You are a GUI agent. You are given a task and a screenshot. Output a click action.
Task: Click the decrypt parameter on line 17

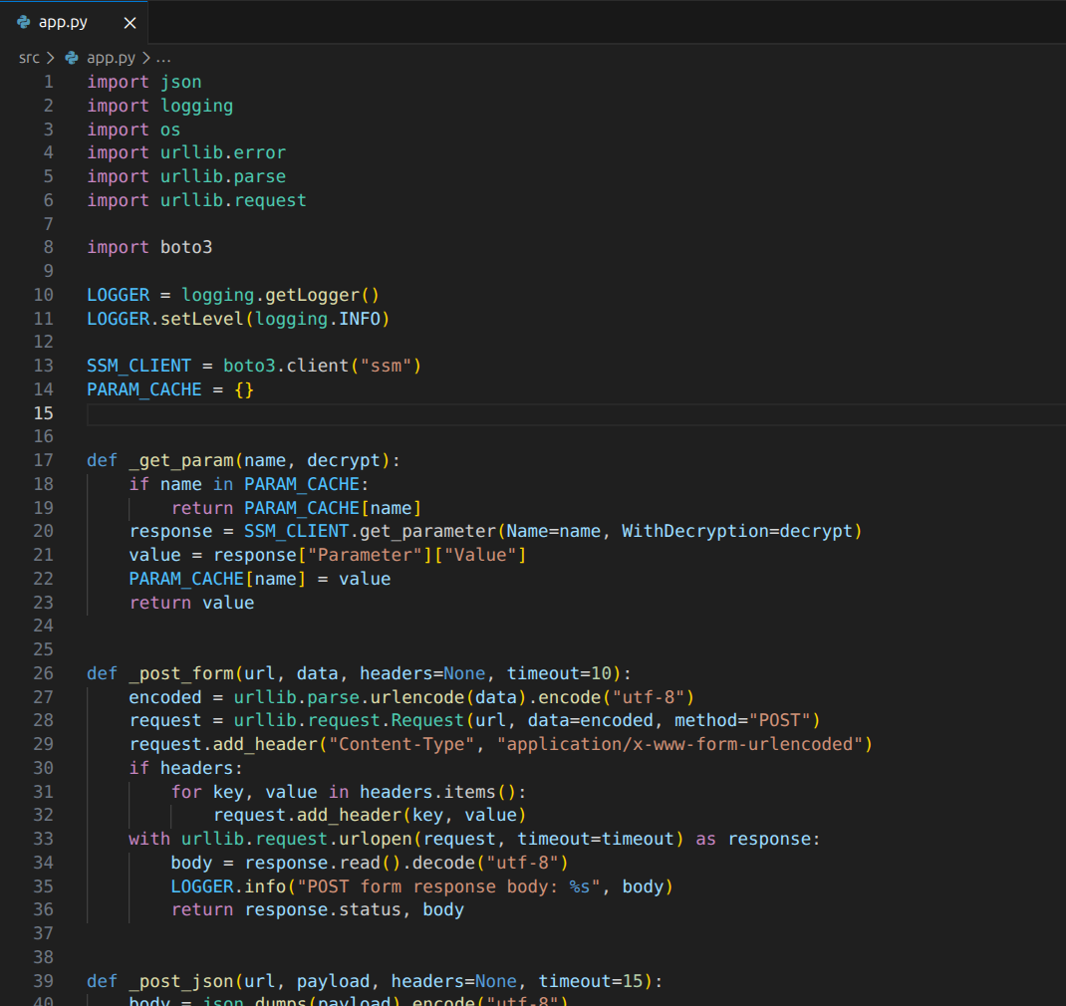click(x=344, y=461)
